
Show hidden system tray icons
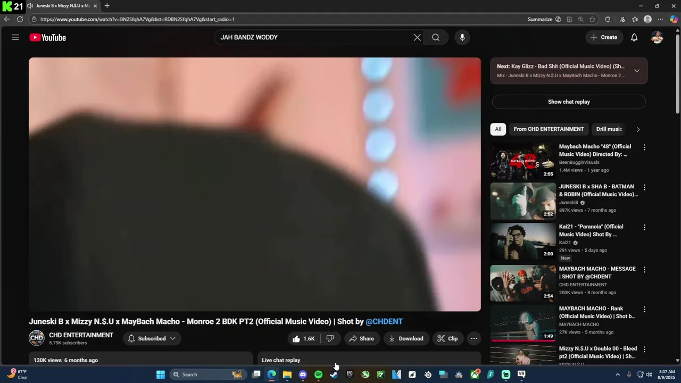618,374
